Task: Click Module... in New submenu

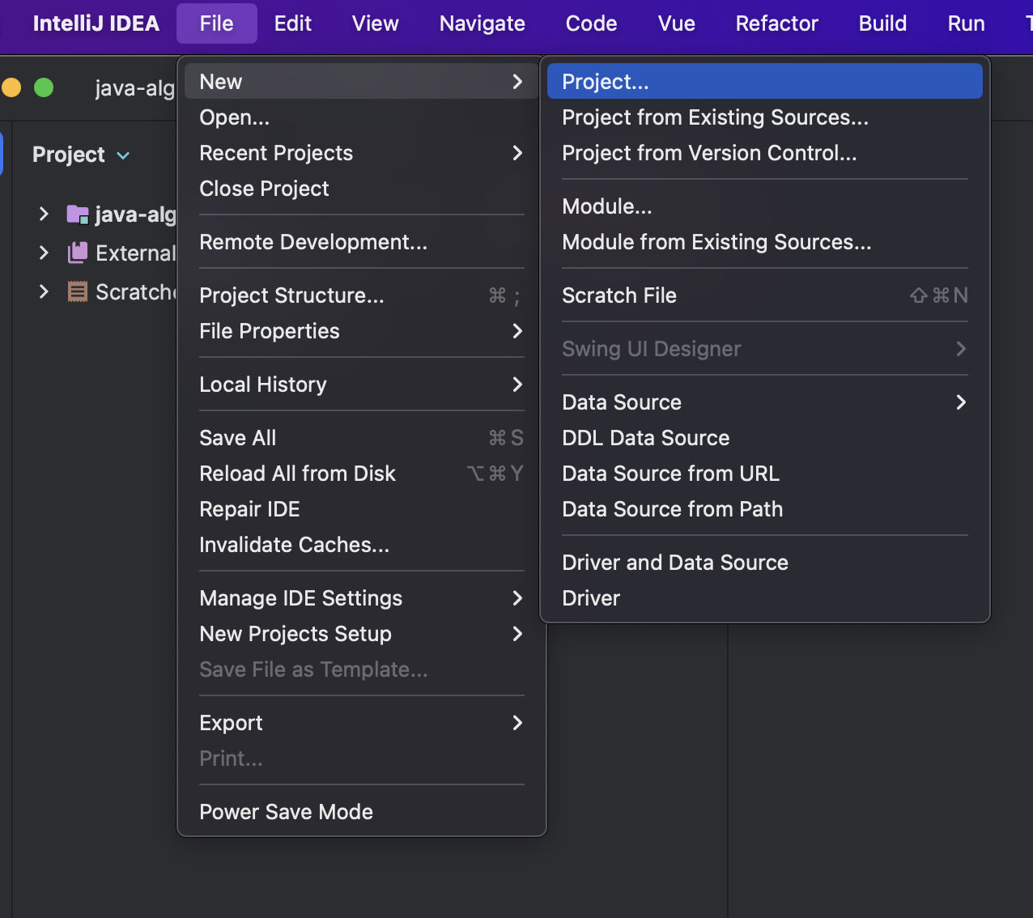Action: [606, 206]
